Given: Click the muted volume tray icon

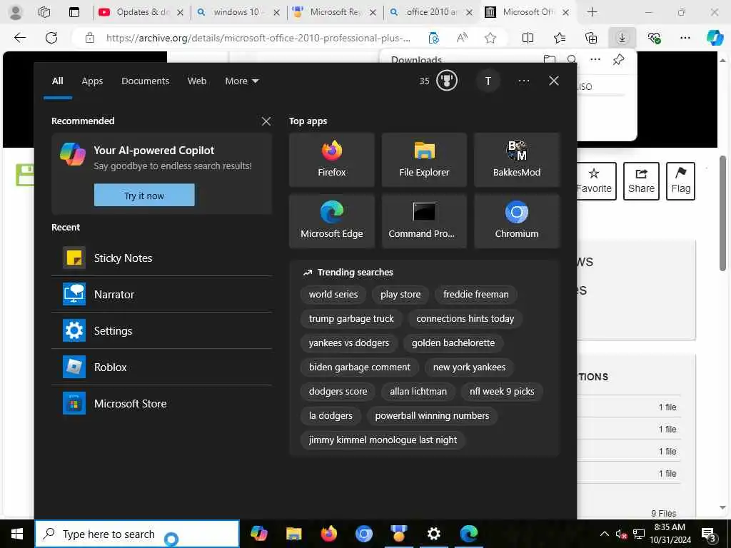Looking at the screenshot, I should [x=621, y=534].
